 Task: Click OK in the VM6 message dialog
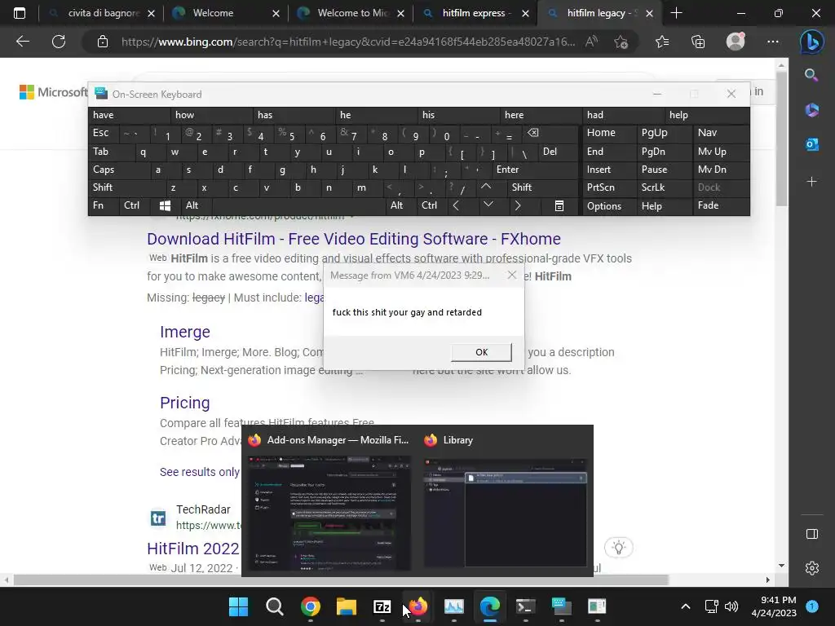[481, 352]
